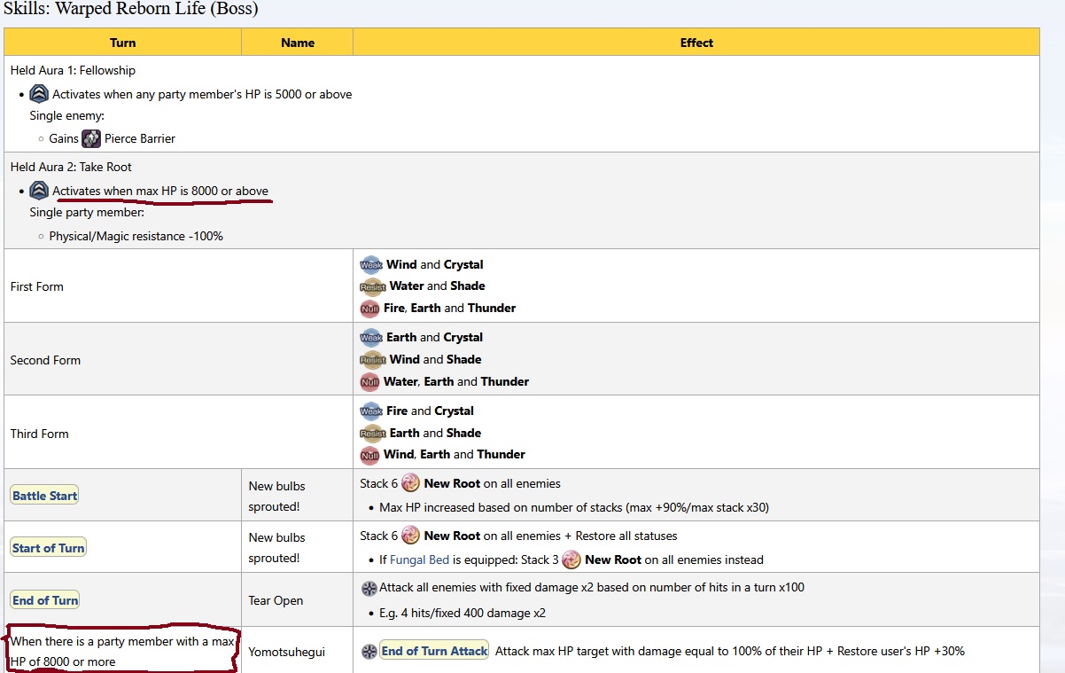
Task: Click the Skills: Warped Reborn Life (Boss) heading
Action: coord(131,10)
